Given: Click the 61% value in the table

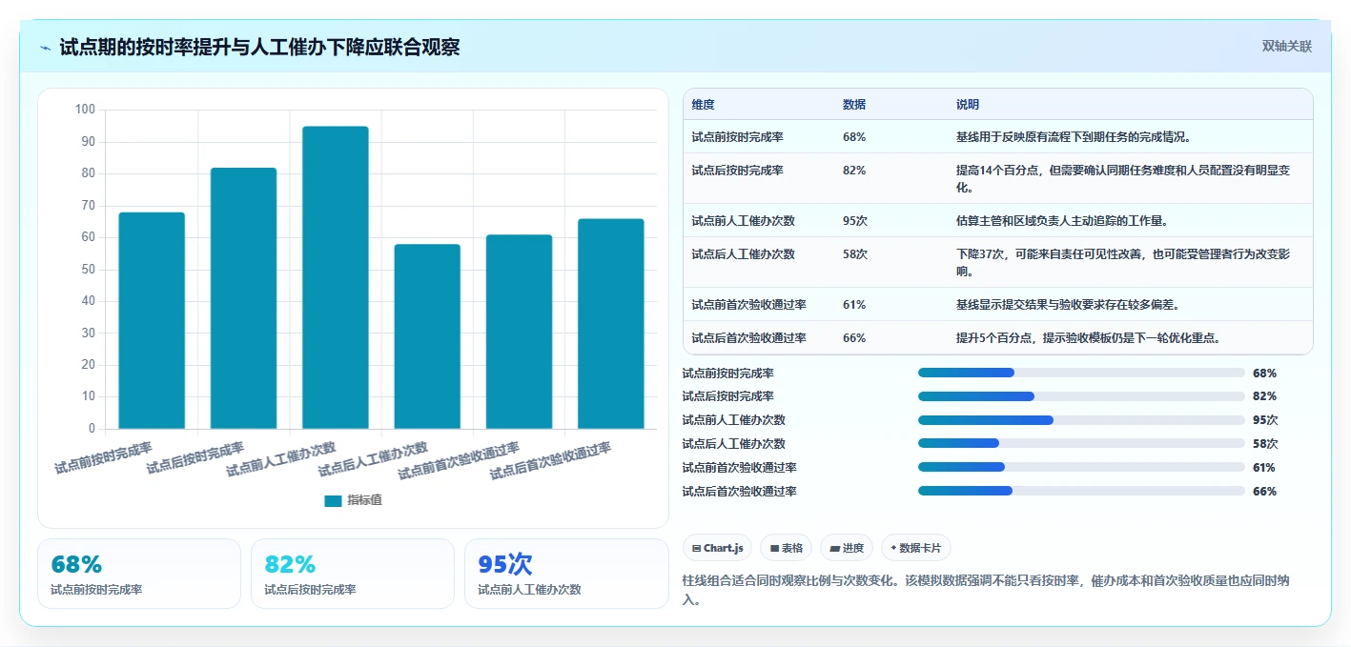Looking at the screenshot, I should point(854,304).
